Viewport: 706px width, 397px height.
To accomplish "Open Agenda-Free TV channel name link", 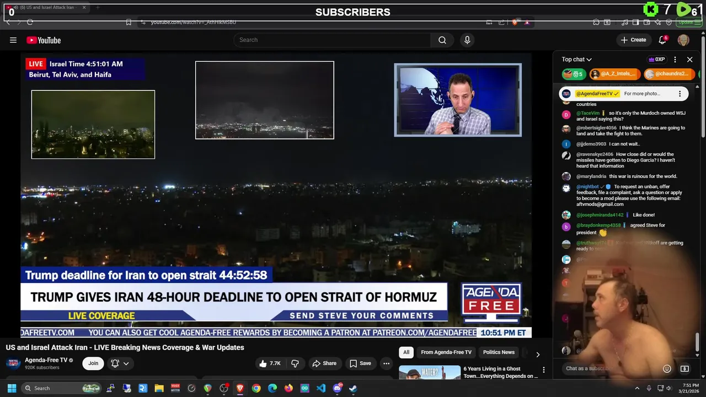I will [46, 360].
